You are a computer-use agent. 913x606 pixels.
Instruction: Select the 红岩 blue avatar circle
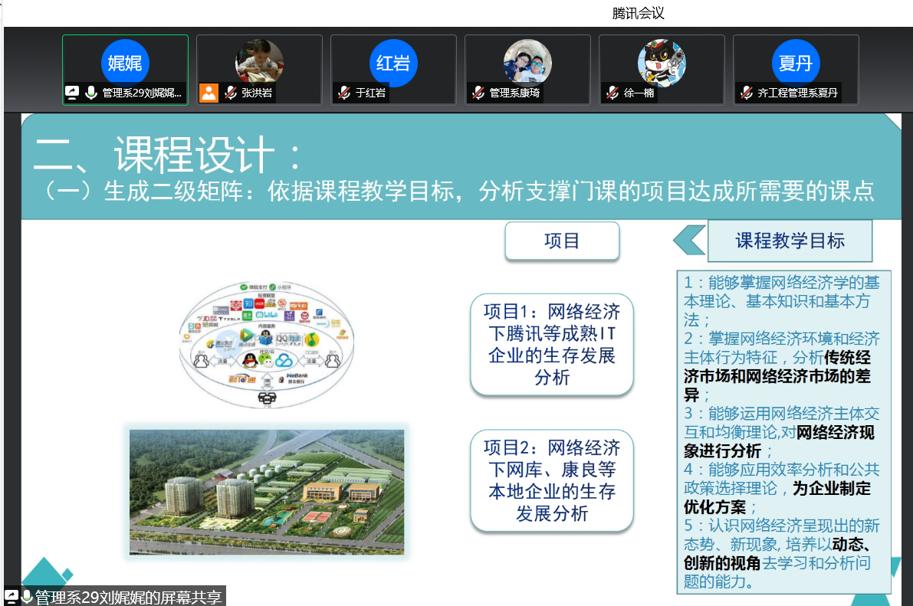(393, 63)
